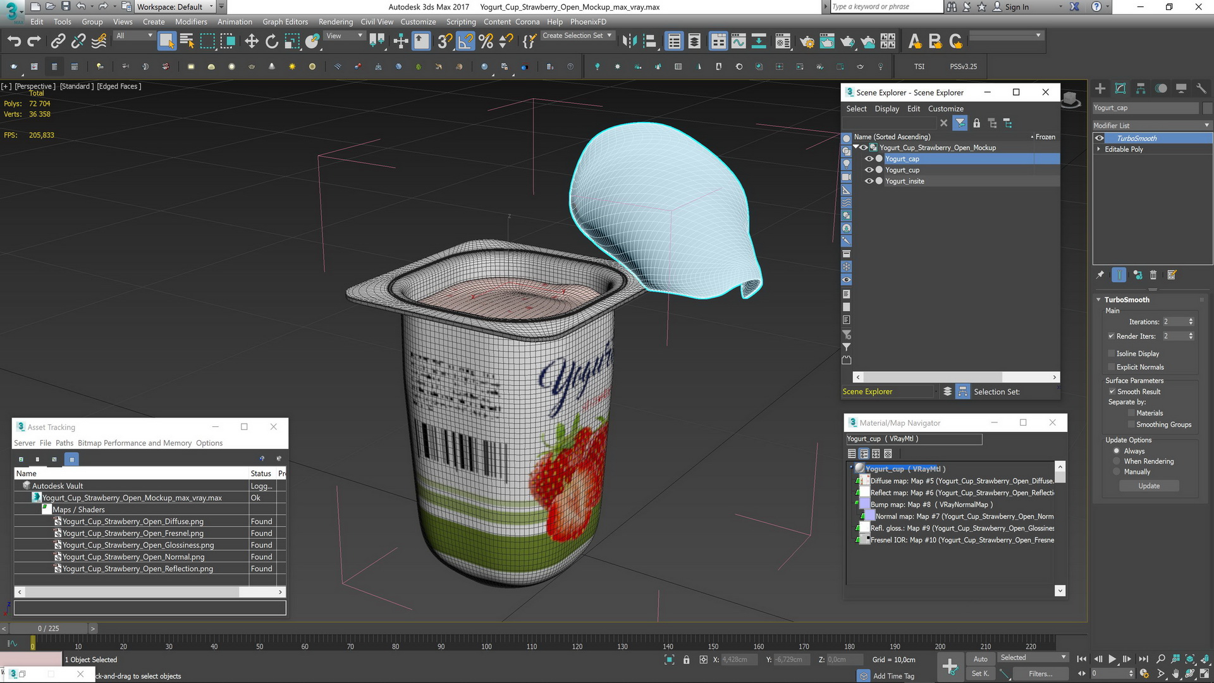Screen dimensions: 1214x683
Task: Click the Sign In link
Action: coord(1017,7)
